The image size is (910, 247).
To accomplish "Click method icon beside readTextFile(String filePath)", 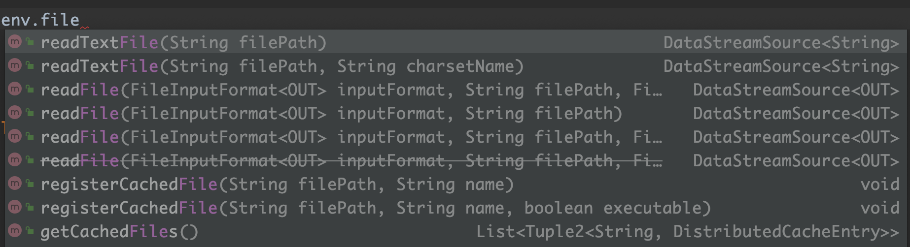I will 15,42.
